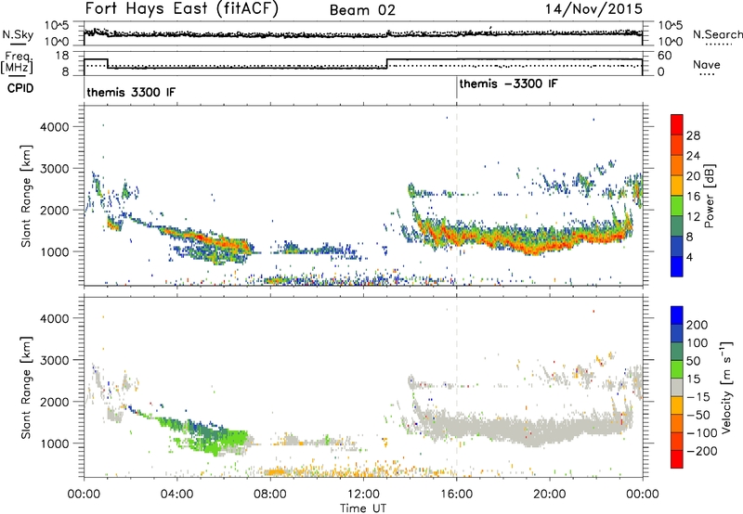This screenshot has width=743, height=514.
Task: Click the 'Fort Hays East (fitACF)' title
Action: 182,9
